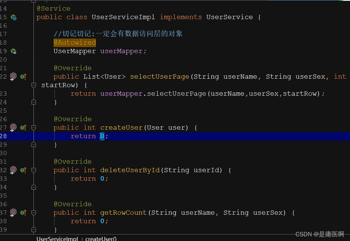Click @Override annotation on line 26
This screenshot has width=350, height=241.
73,119
